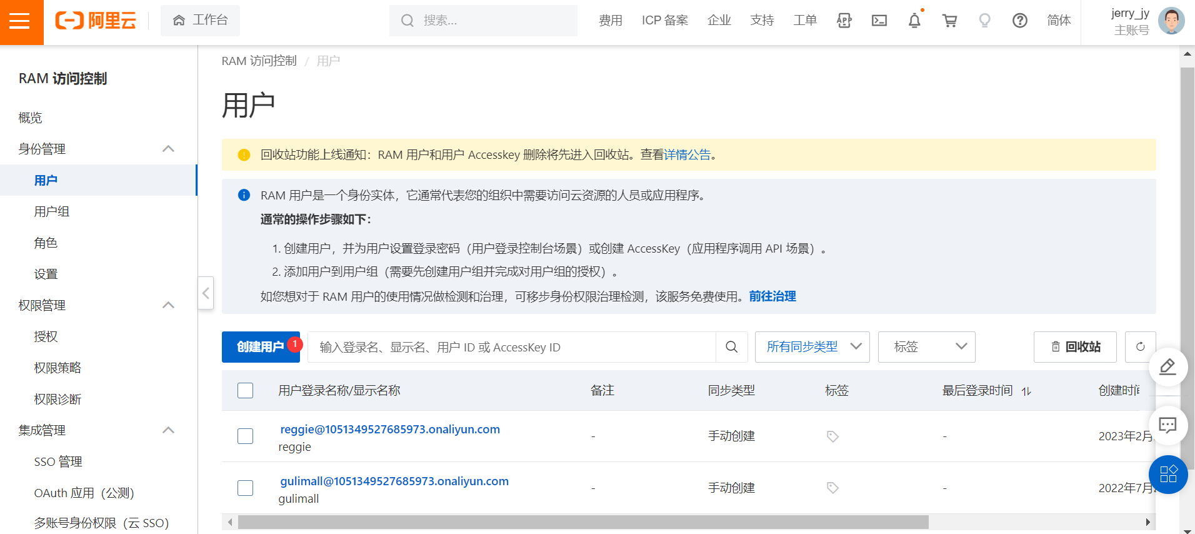Image resolution: width=1195 pixels, height=534 pixels.
Task: Click the magnifier icon in user search
Action: 732,347
